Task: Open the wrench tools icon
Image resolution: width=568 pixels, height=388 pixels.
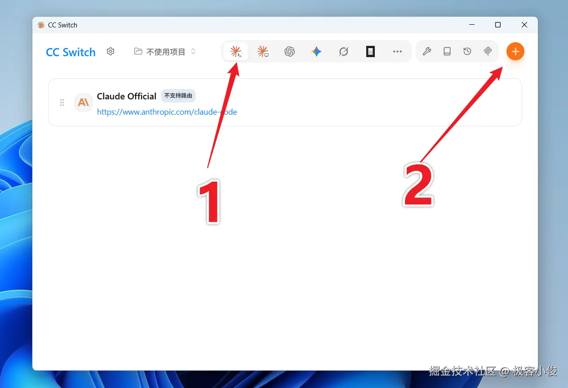Action: (427, 52)
